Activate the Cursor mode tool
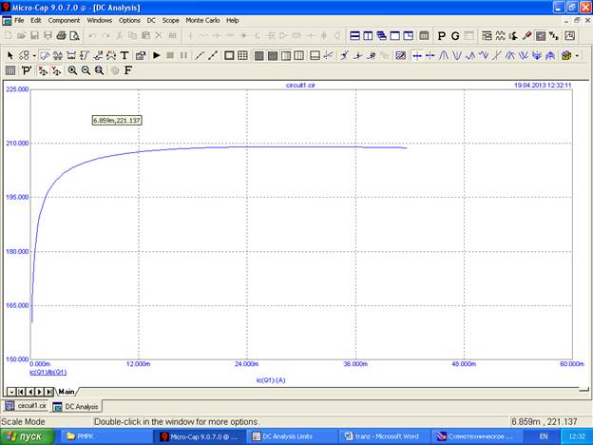The height and width of the screenshot is (445, 593). [58, 55]
